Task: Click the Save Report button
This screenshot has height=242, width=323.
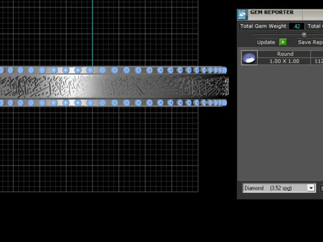Action: click(x=310, y=42)
